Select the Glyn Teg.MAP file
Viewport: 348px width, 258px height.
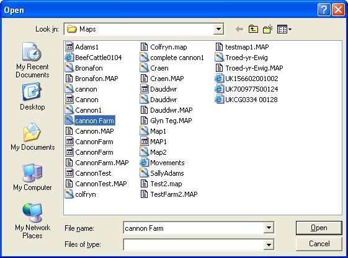click(x=166, y=121)
